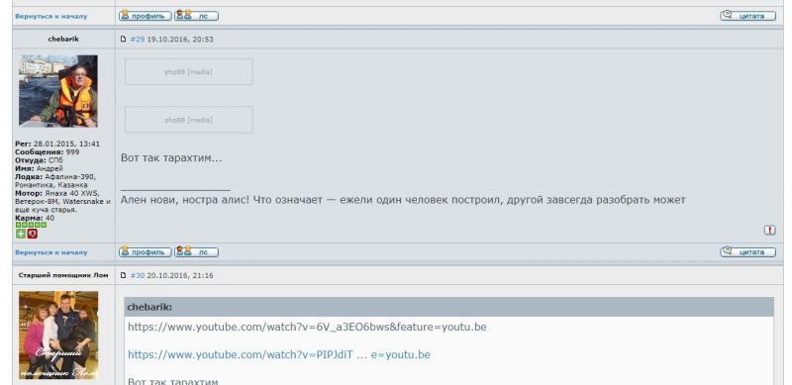Click topmost цитата quote button
The width and height of the screenshot is (792, 385).
coord(748,15)
